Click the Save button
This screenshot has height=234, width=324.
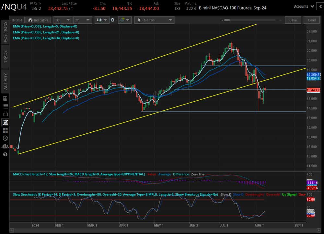[293, 20]
